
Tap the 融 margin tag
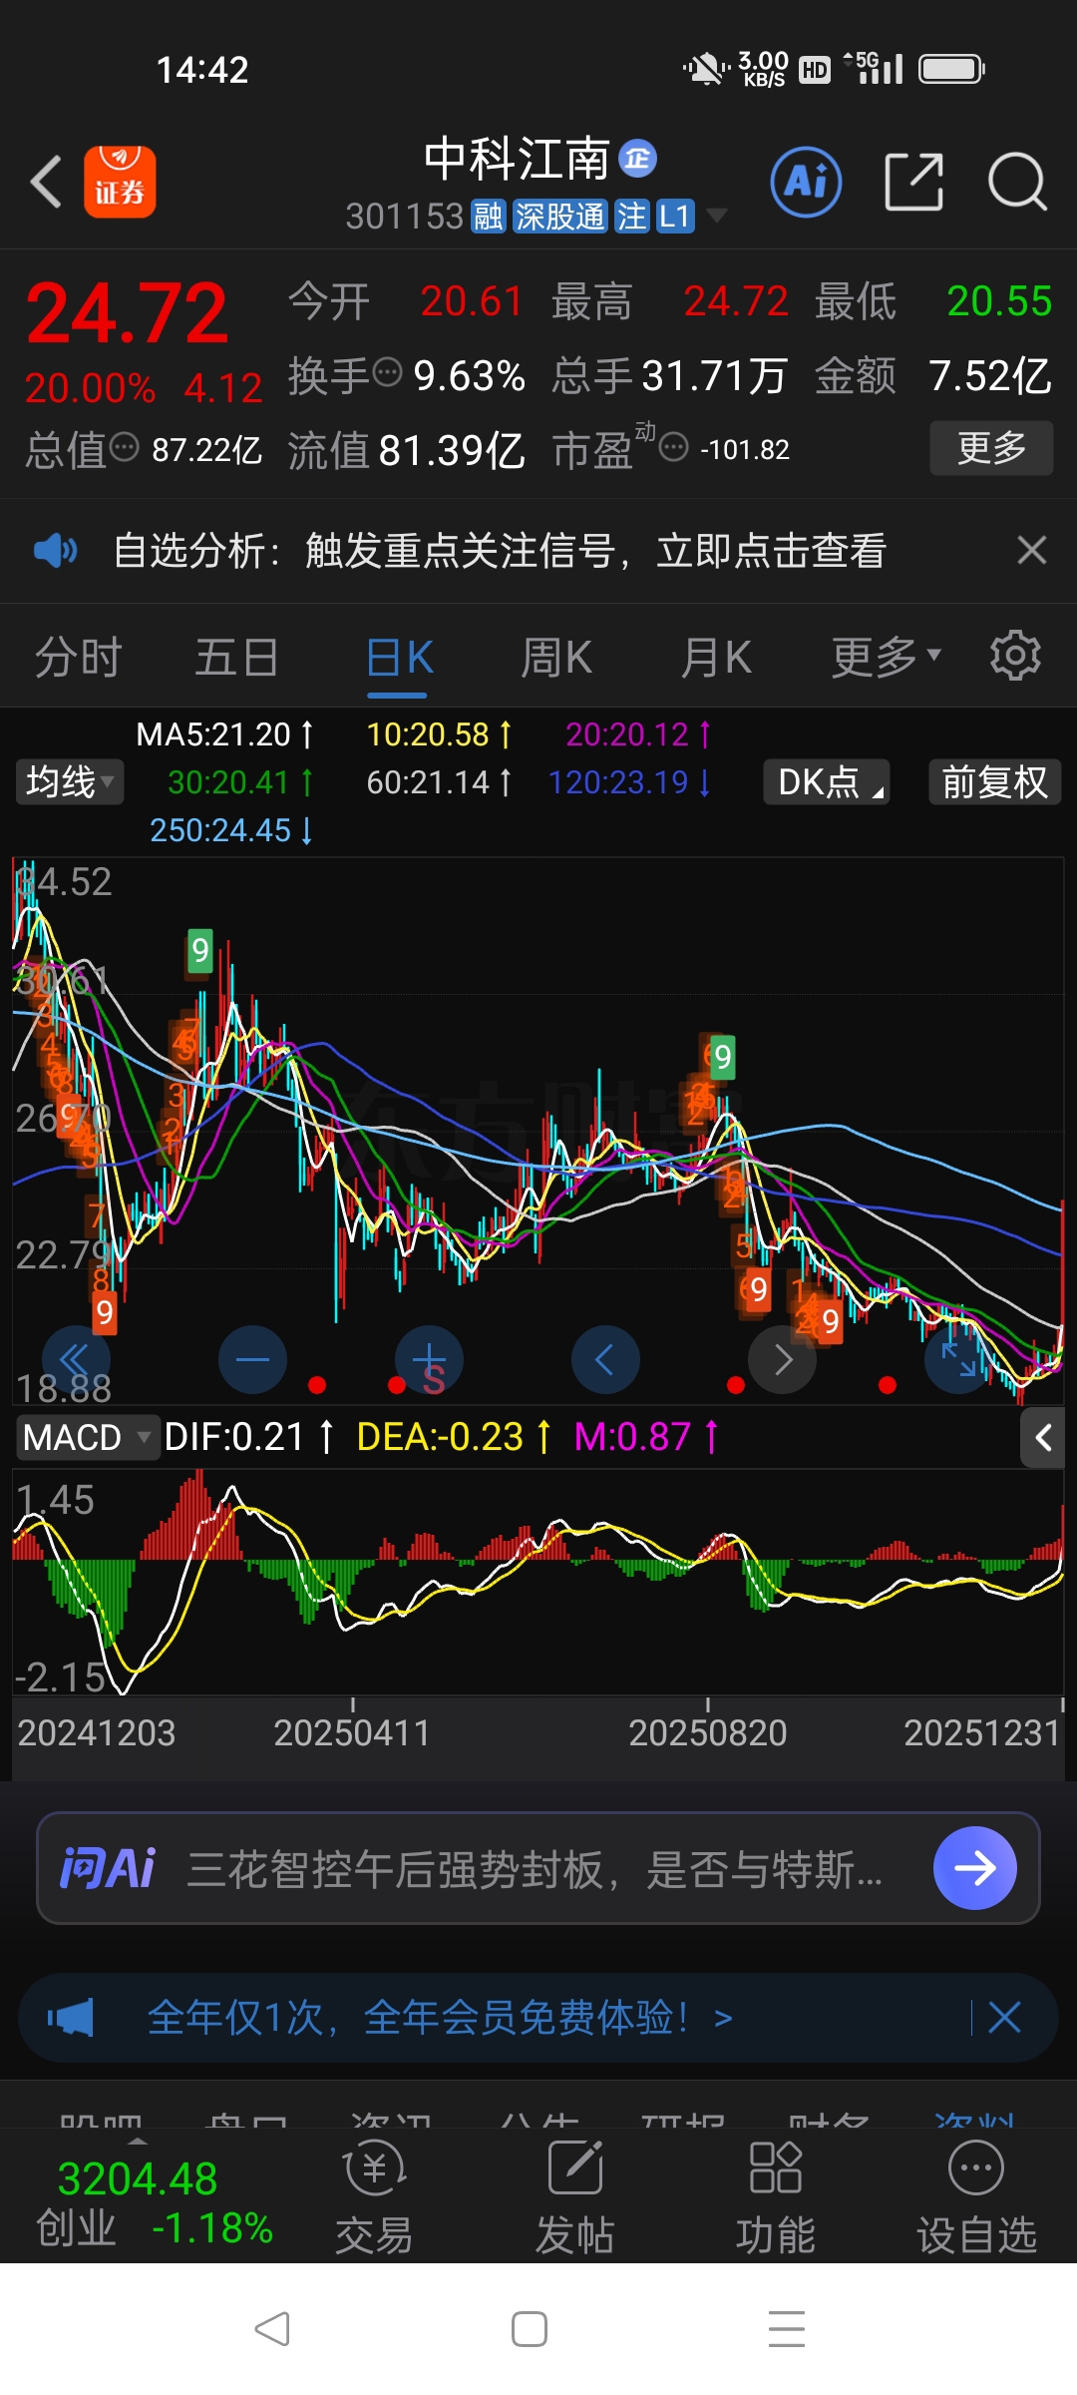point(489,216)
